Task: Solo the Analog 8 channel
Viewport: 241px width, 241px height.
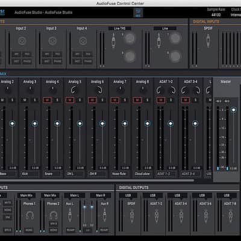Action: (147, 100)
